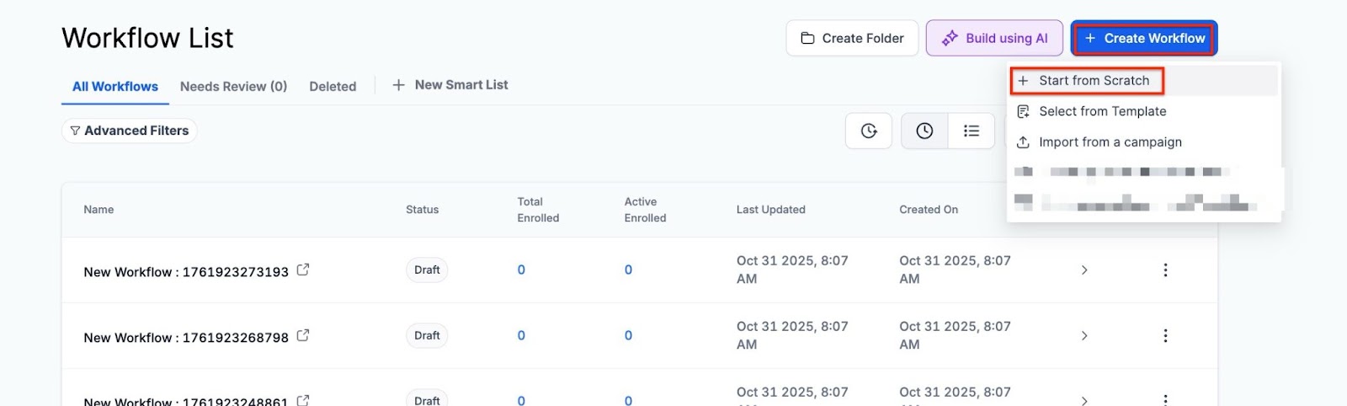Add a New Smart List
1347x406 pixels.
pyautogui.click(x=450, y=85)
